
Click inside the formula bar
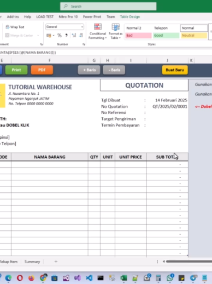point(105,53)
